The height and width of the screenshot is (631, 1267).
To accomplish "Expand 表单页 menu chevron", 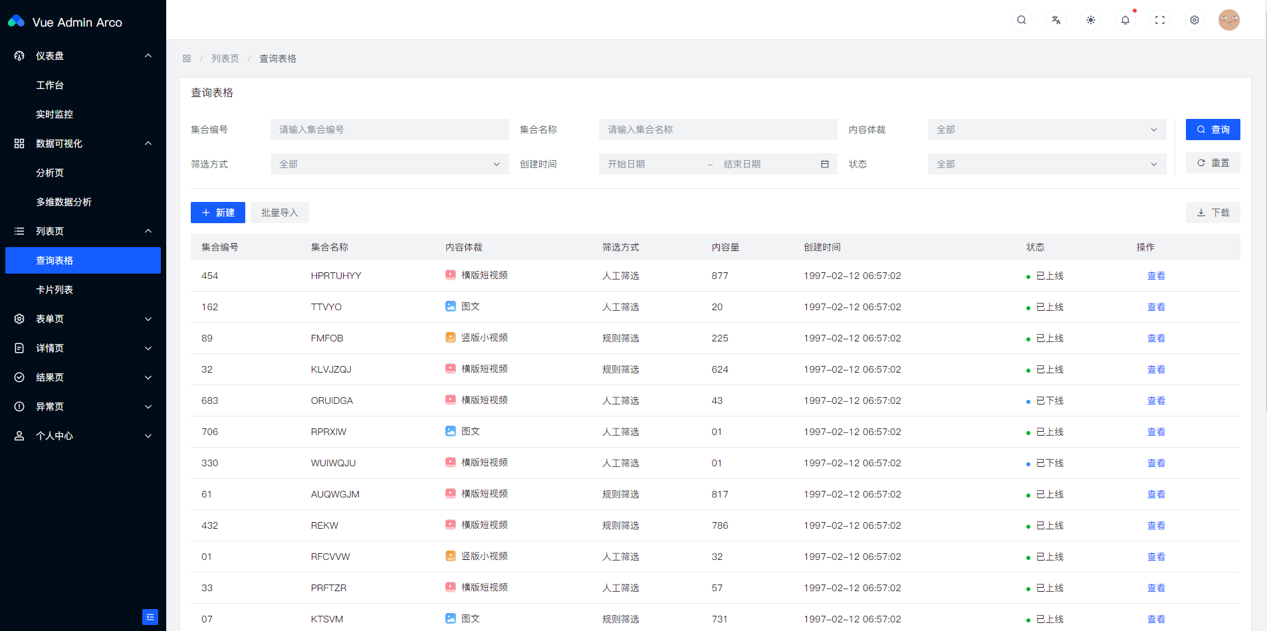I will pos(148,319).
